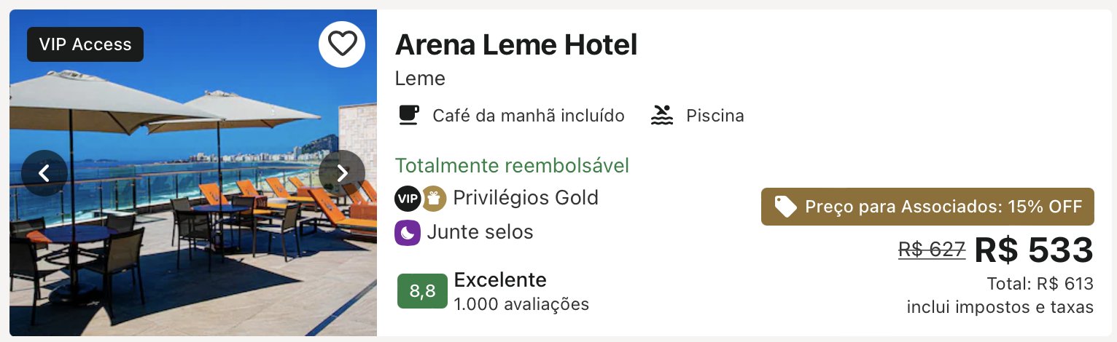This screenshot has height=342, width=1117.
Task: Click the purple moon stamps icon
Action: 408,233
